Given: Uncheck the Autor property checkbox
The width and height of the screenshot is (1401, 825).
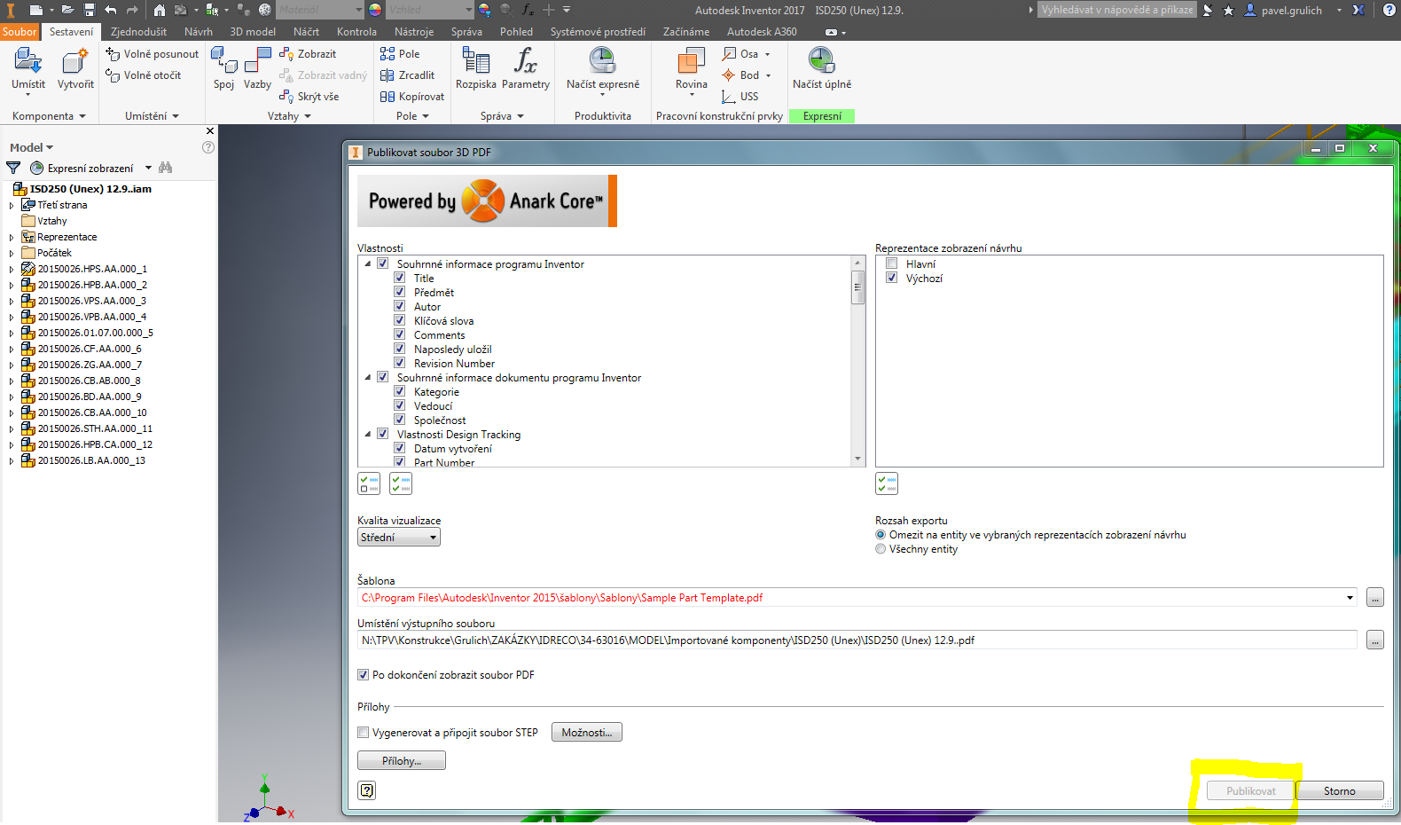Looking at the screenshot, I should click(400, 306).
